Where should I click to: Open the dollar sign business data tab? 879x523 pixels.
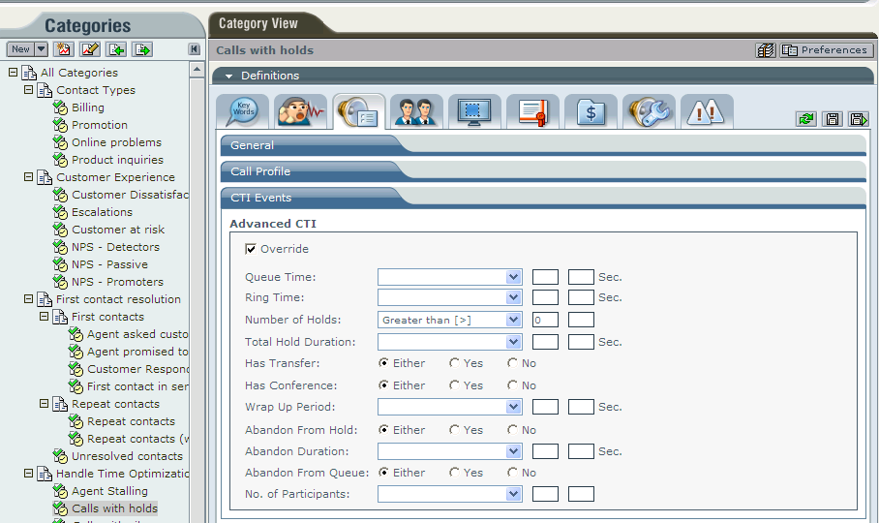591,111
